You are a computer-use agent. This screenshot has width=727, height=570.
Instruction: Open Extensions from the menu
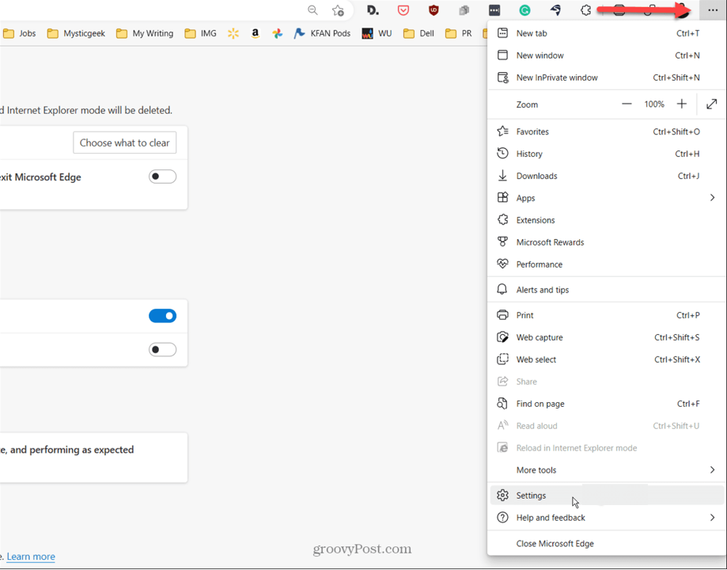pos(607,220)
